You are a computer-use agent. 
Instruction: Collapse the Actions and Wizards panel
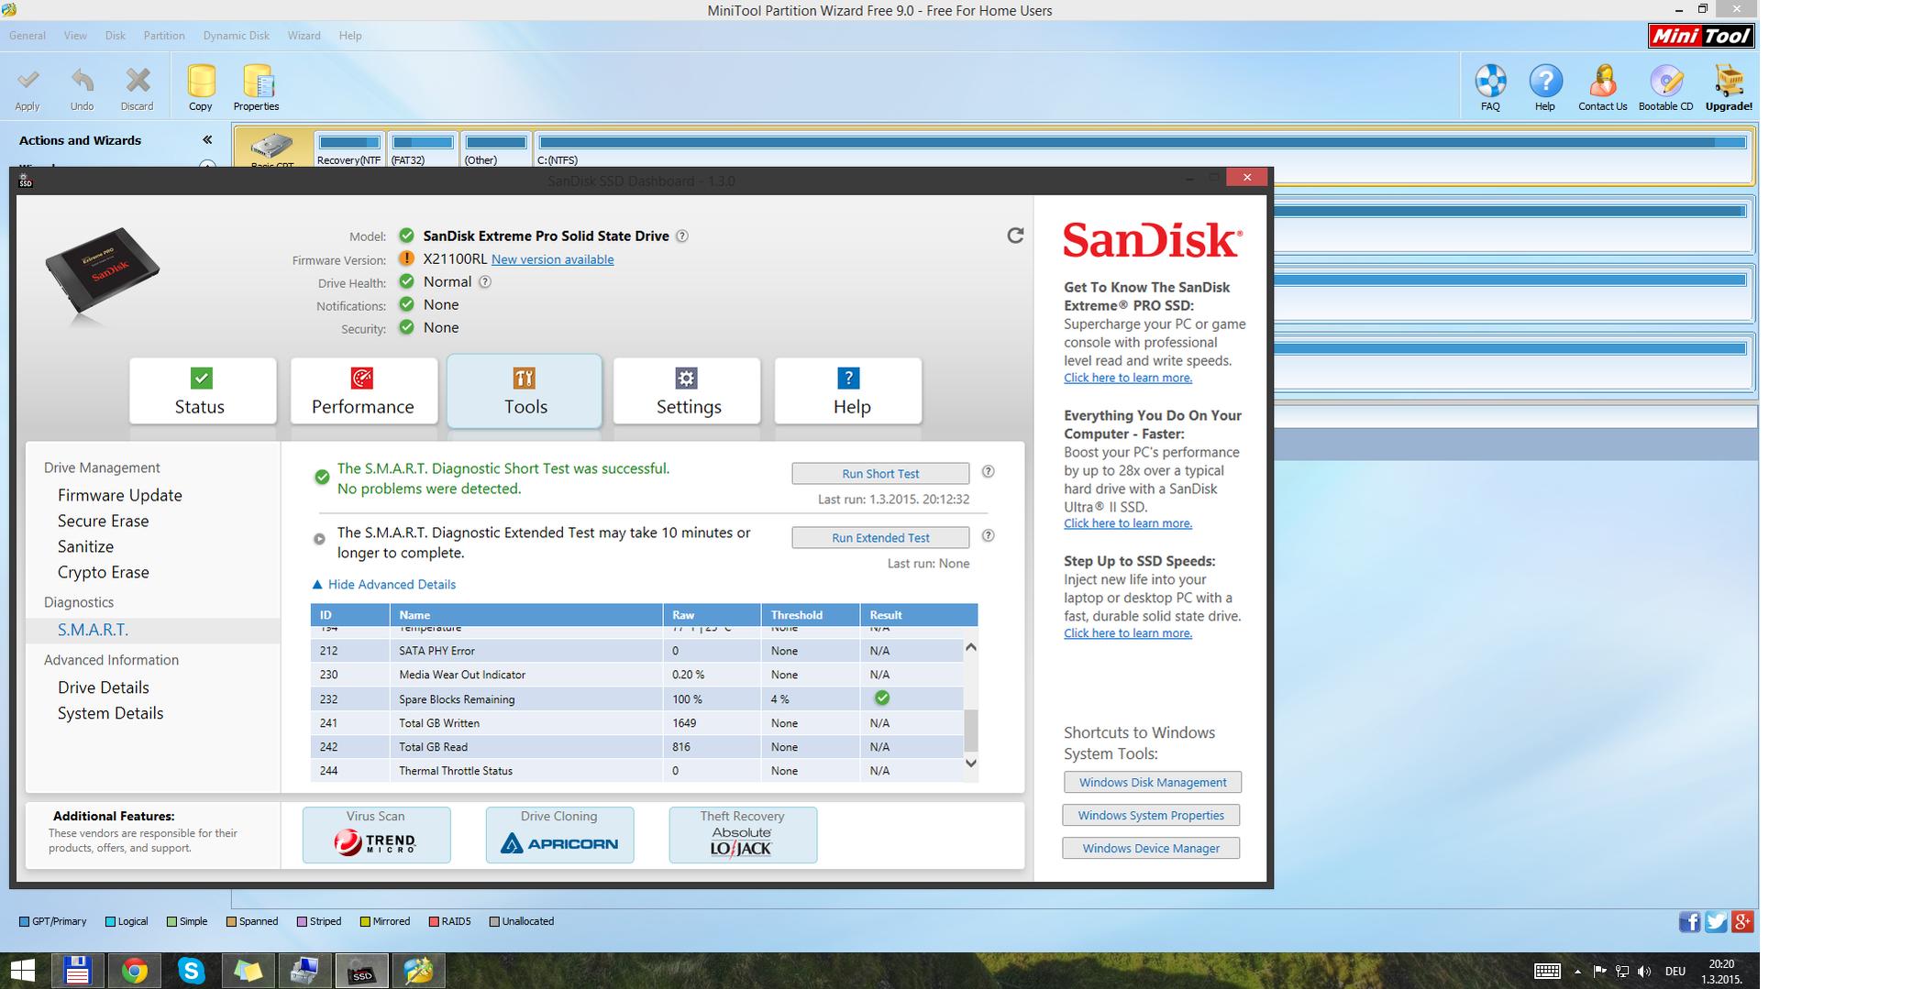coord(207,140)
